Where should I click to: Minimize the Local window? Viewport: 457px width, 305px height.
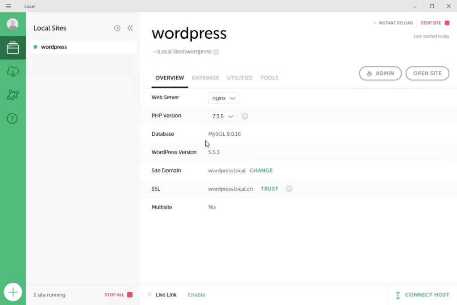(415, 6)
